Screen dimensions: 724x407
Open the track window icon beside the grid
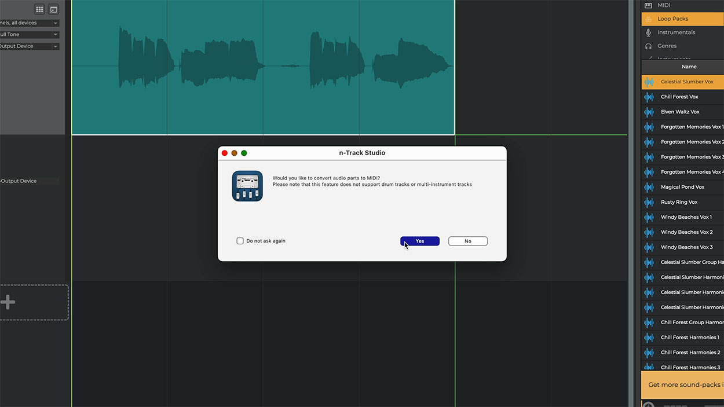53,9
